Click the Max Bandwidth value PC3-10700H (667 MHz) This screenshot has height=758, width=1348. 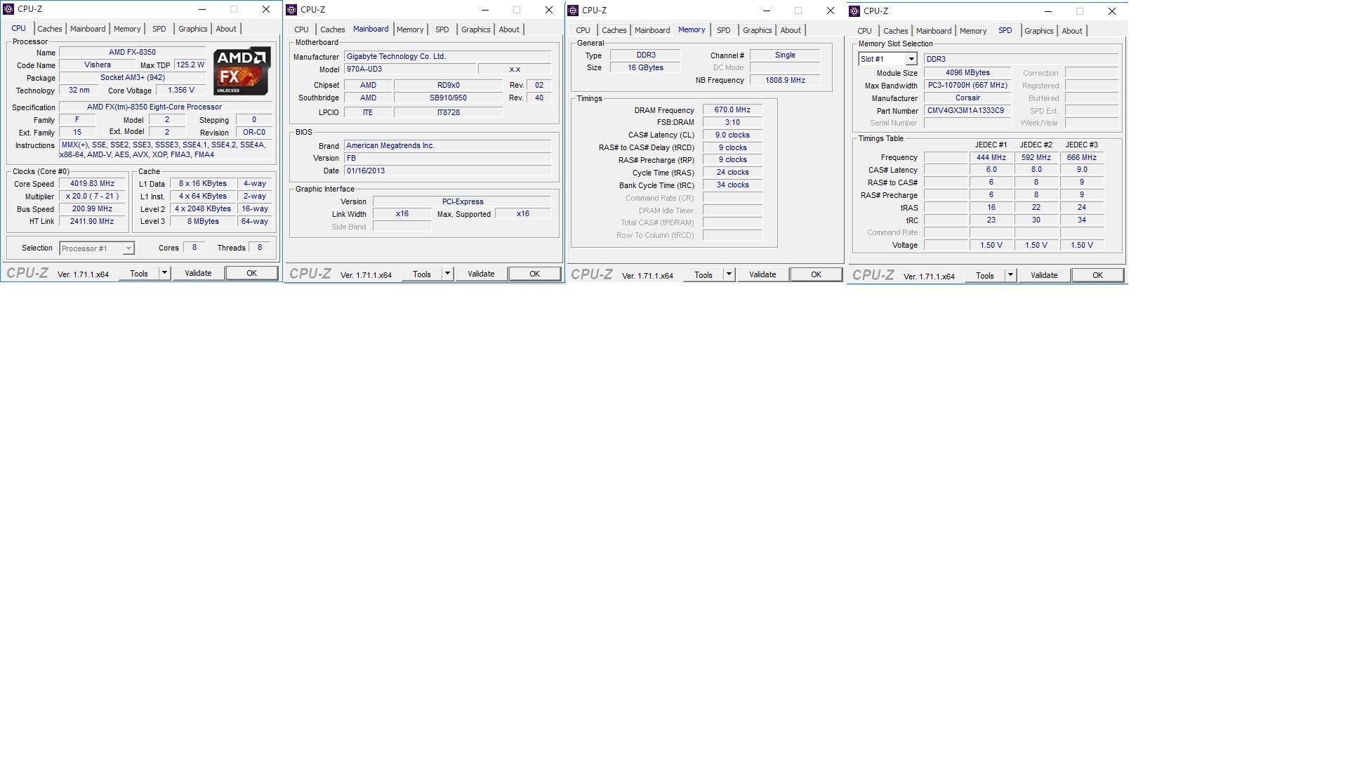coord(967,85)
